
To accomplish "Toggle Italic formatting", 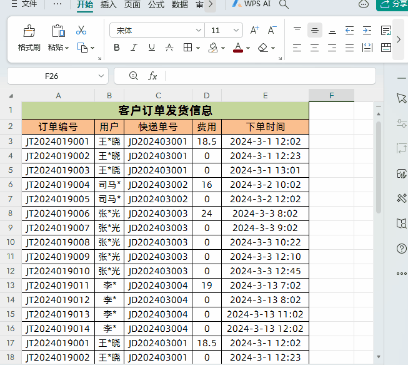I will tap(134, 48).
